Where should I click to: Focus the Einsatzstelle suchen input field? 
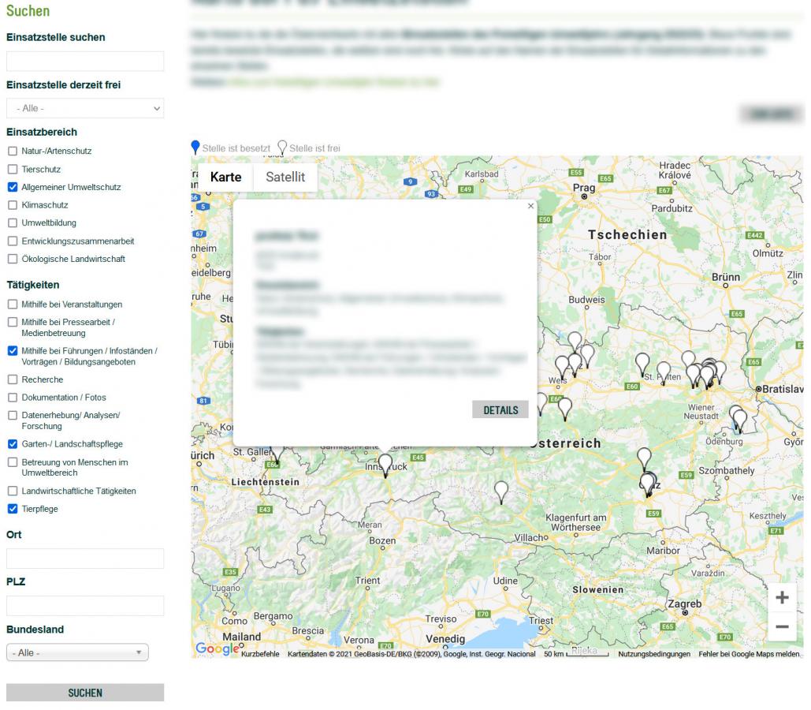pyautogui.click(x=85, y=61)
